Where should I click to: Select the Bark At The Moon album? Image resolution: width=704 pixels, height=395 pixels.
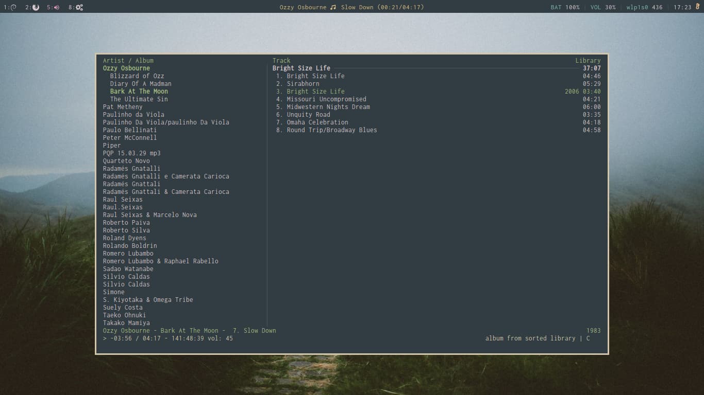[139, 91]
